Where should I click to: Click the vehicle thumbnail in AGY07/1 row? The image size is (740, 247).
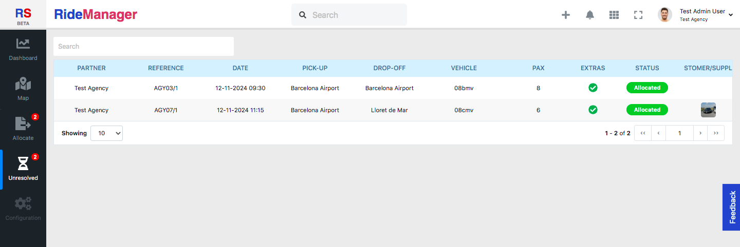click(x=708, y=110)
